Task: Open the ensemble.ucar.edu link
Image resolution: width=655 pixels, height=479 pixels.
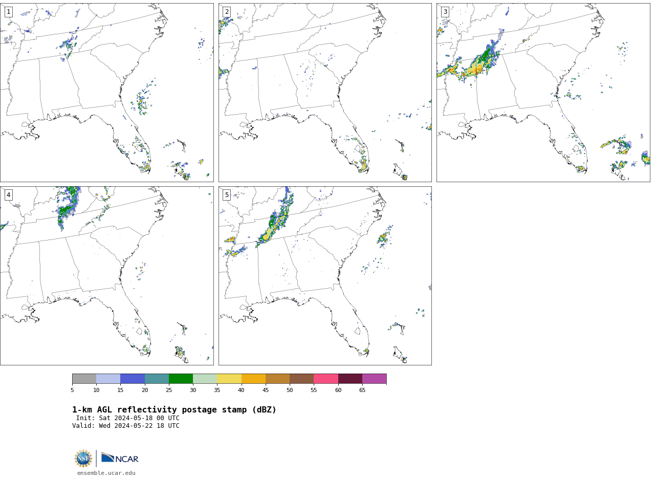Action: (106, 473)
